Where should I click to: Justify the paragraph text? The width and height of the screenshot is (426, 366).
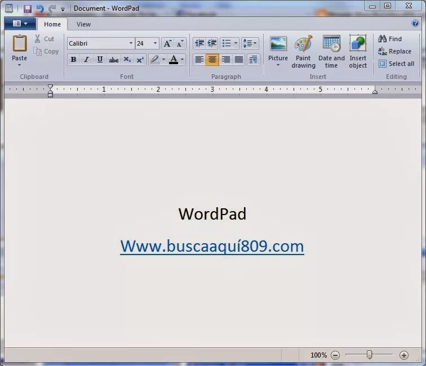point(239,60)
